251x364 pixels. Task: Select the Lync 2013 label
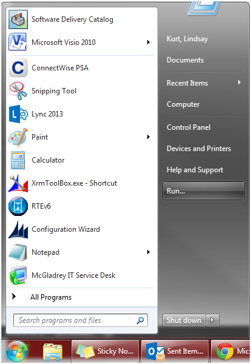coord(47,114)
